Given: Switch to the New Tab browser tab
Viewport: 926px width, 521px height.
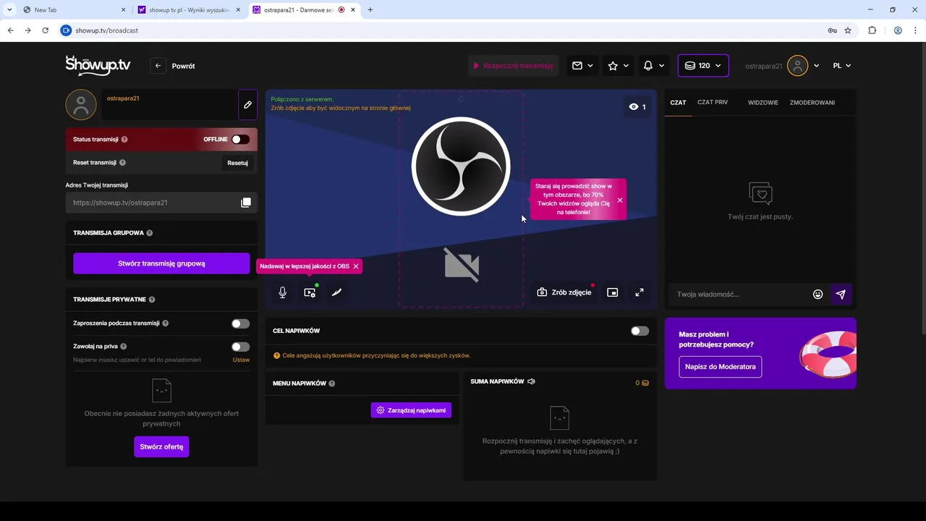Looking at the screenshot, I should 72,9.
